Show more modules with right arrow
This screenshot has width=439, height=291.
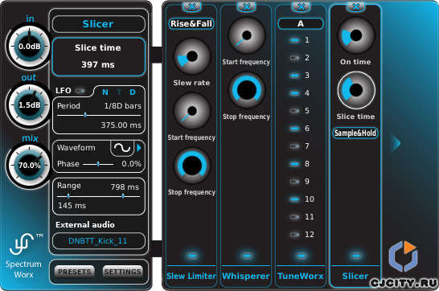click(396, 143)
